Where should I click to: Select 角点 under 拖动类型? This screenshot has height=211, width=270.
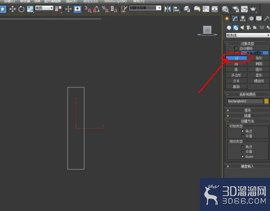(x=242, y=147)
